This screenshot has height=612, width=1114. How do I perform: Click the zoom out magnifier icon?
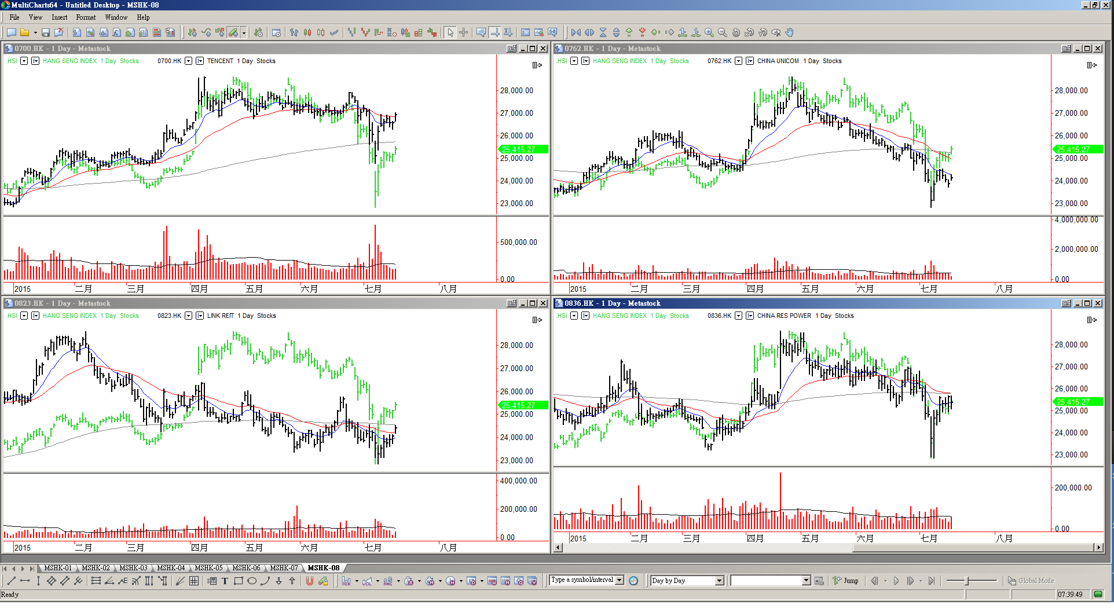point(722,33)
